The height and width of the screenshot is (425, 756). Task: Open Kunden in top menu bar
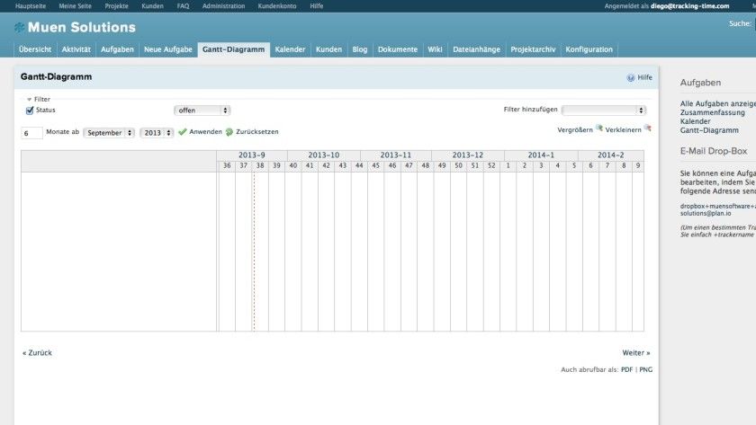click(x=152, y=6)
